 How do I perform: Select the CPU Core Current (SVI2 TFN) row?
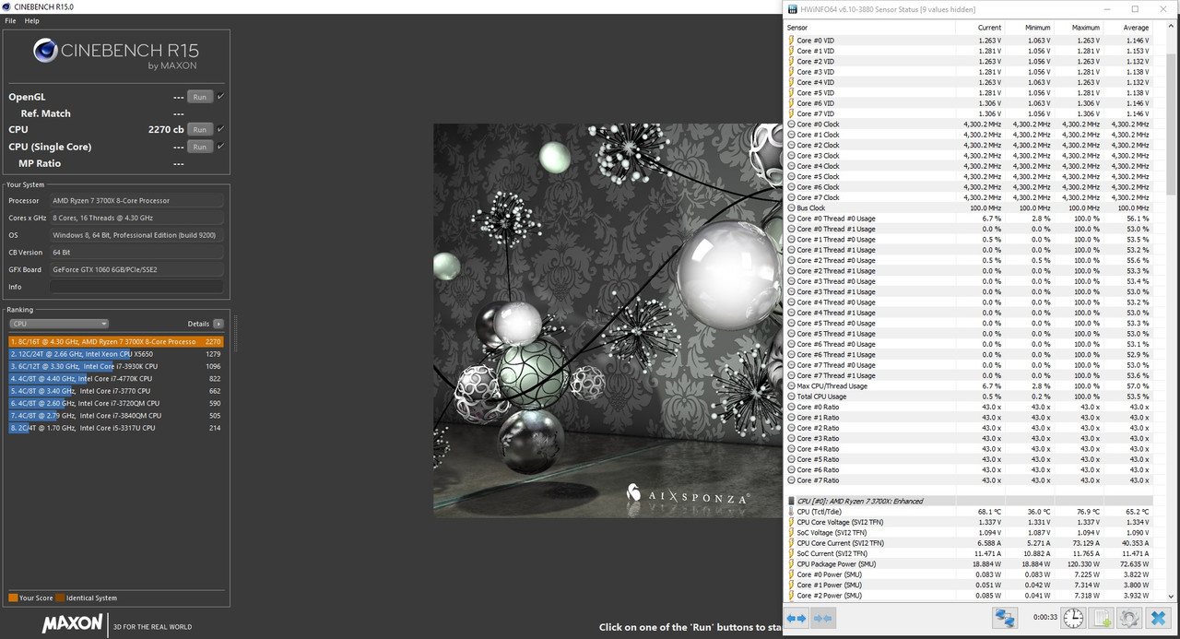coord(968,543)
